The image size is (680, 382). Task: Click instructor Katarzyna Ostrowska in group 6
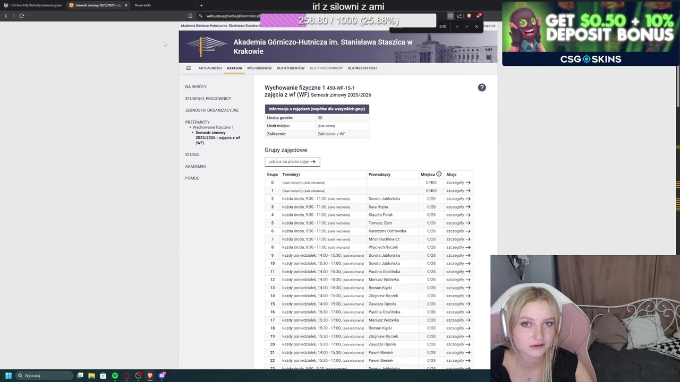click(x=387, y=231)
